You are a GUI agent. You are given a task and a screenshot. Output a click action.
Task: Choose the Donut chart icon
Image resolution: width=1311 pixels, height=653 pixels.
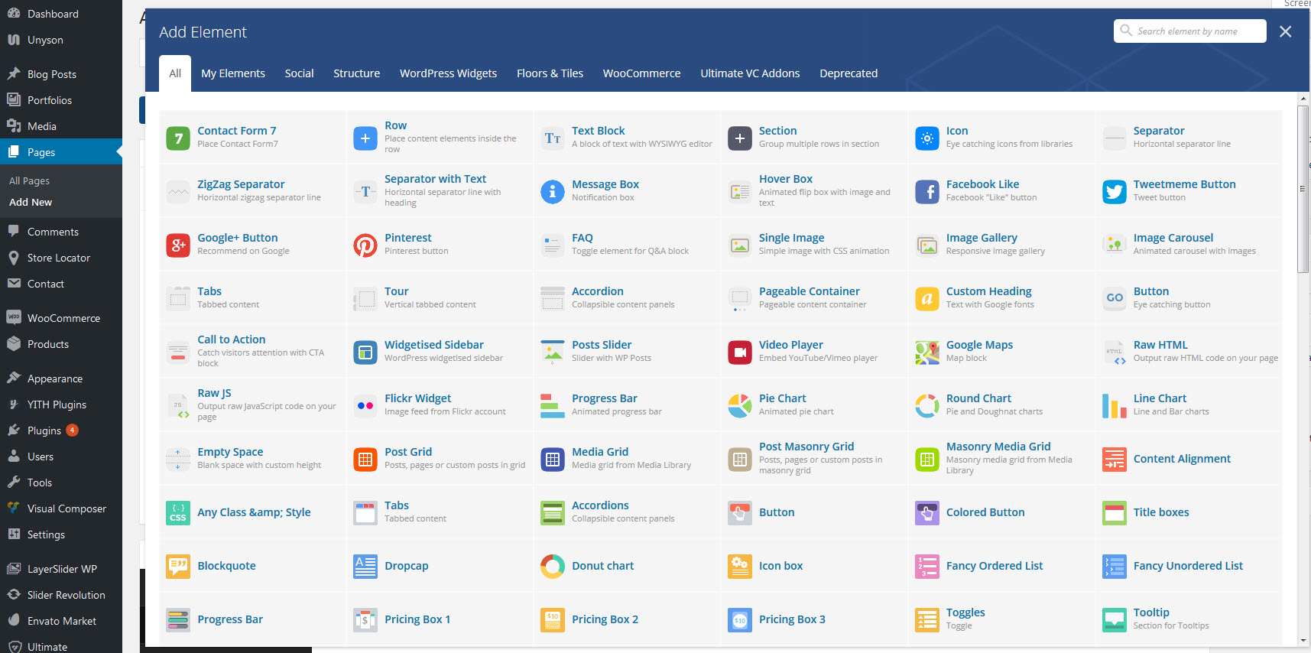click(x=552, y=567)
